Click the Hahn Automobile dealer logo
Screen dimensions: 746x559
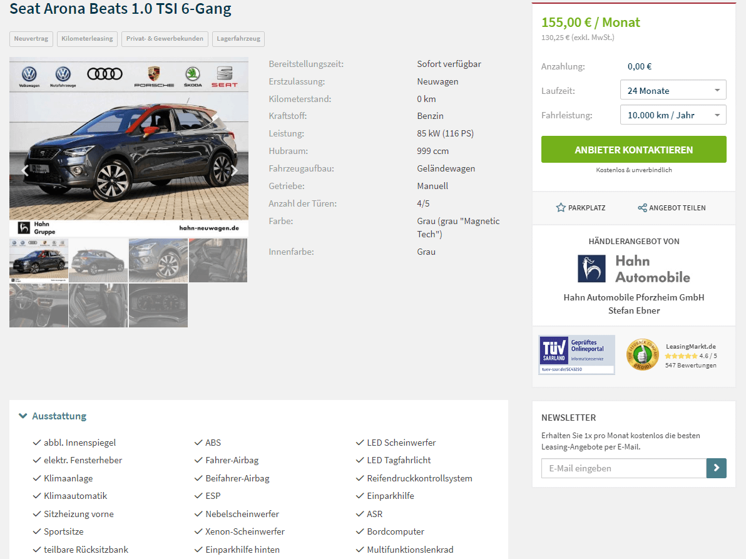click(634, 269)
